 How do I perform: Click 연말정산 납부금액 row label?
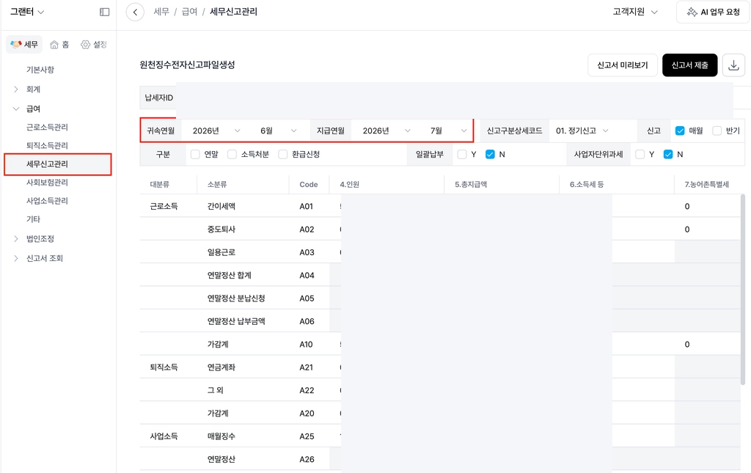point(236,321)
